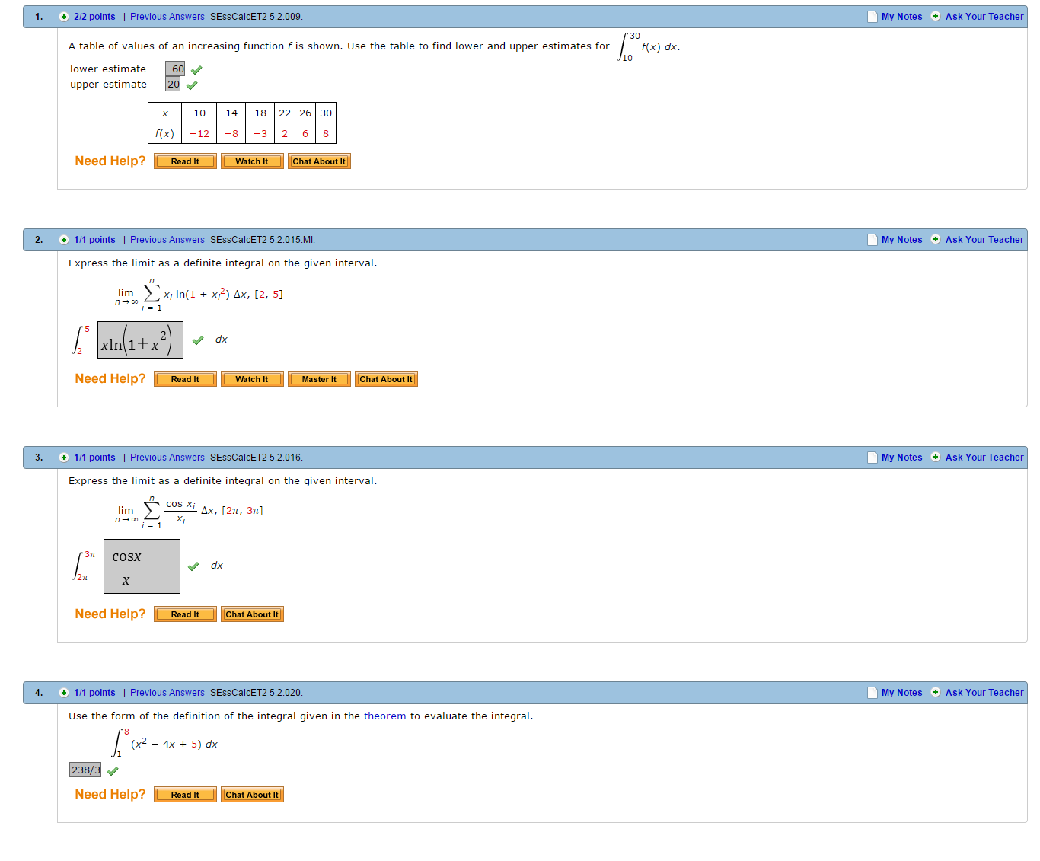
Task: Follow the theorem link in question 4
Action: pos(384,716)
